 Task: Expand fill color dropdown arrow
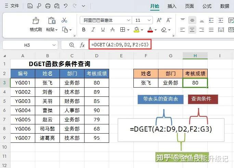pos(142,30)
